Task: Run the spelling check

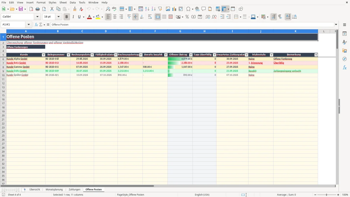Action: click(x=114, y=9)
